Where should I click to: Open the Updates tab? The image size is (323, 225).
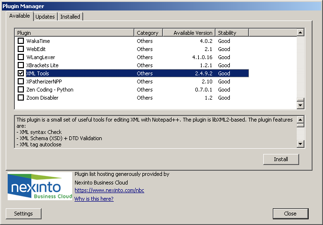tap(45, 17)
